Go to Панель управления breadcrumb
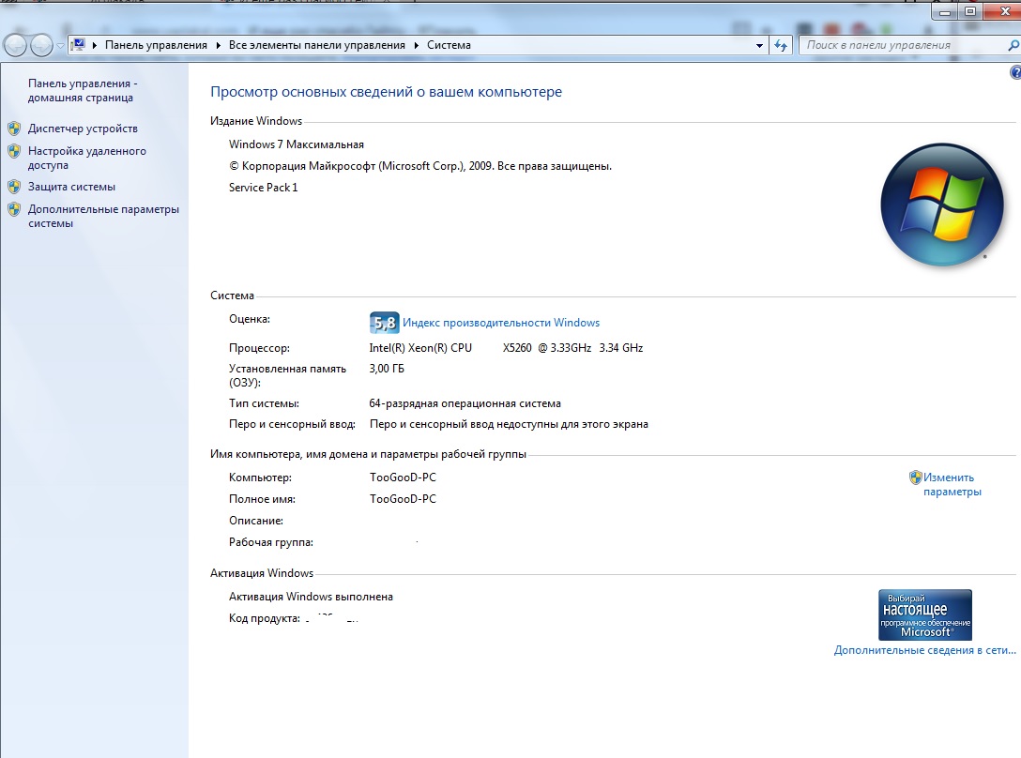The width and height of the screenshot is (1021, 758). (x=156, y=45)
